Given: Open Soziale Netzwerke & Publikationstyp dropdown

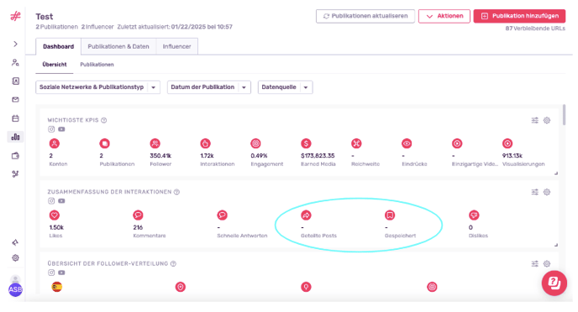Looking at the screenshot, I should tap(97, 87).
